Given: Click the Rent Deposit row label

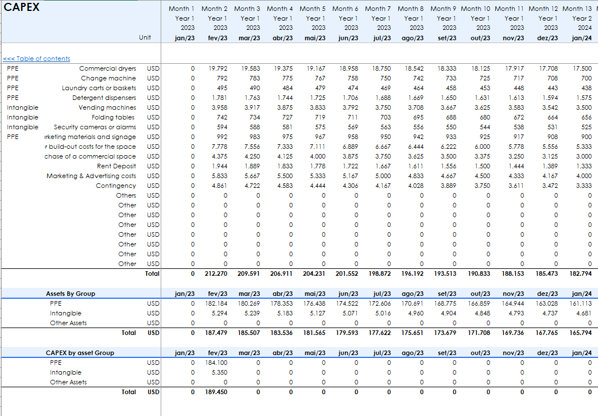Looking at the screenshot, I should tap(116, 166).
